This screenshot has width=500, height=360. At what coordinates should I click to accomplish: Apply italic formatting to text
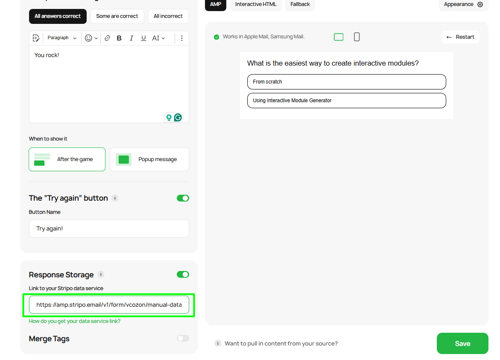(x=132, y=38)
